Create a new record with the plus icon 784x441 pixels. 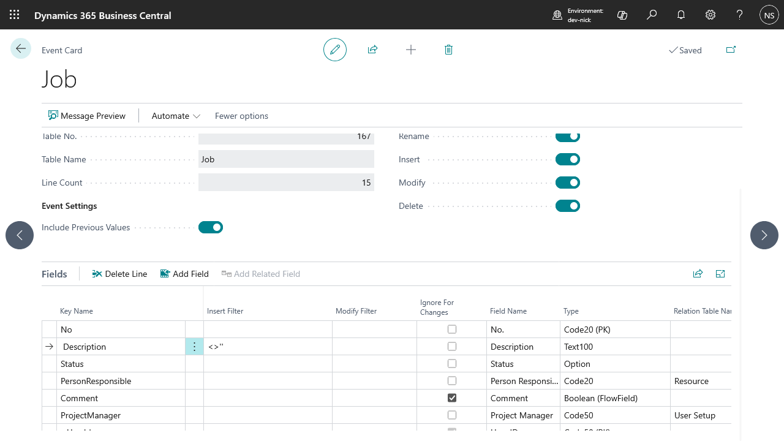pos(411,50)
